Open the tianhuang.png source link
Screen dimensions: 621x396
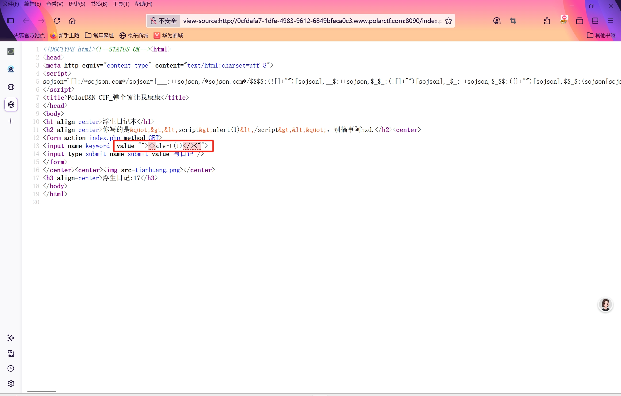click(x=158, y=170)
